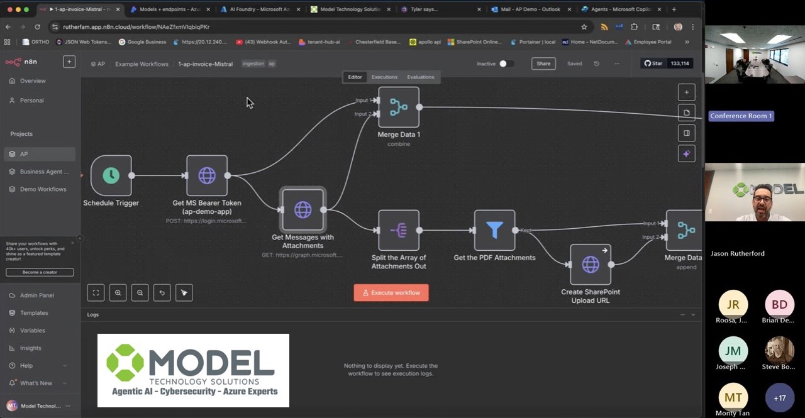Open the Personal section

coord(40,100)
